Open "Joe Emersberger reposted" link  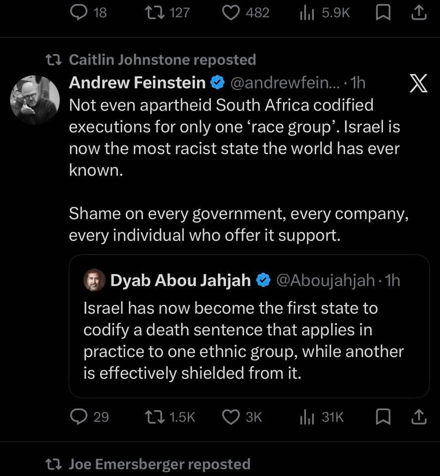[159, 464]
